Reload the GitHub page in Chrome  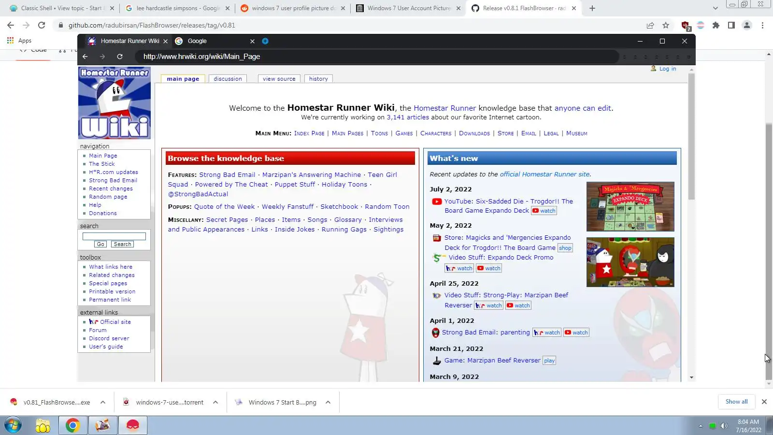[42, 25]
